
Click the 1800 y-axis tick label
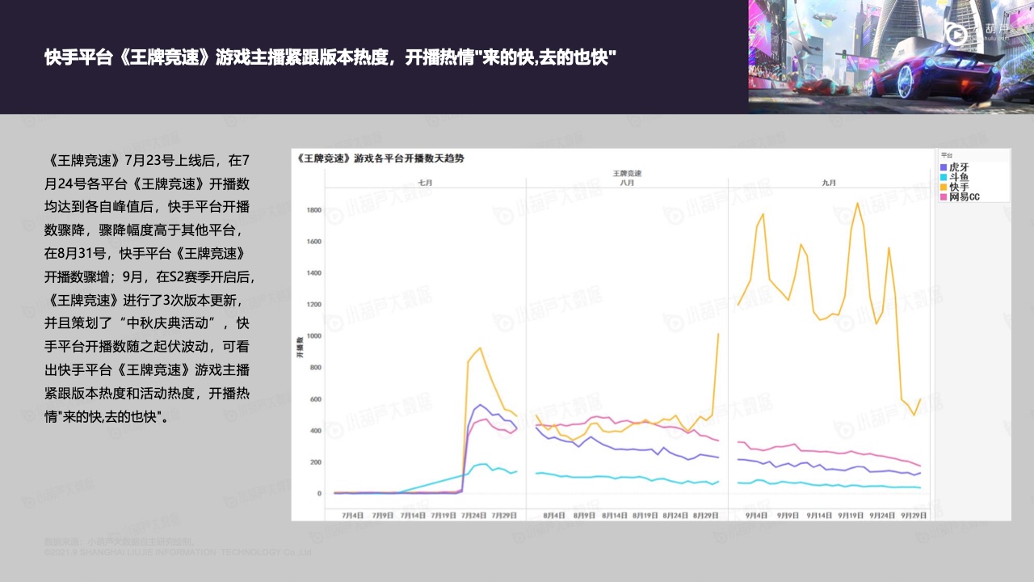313,210
